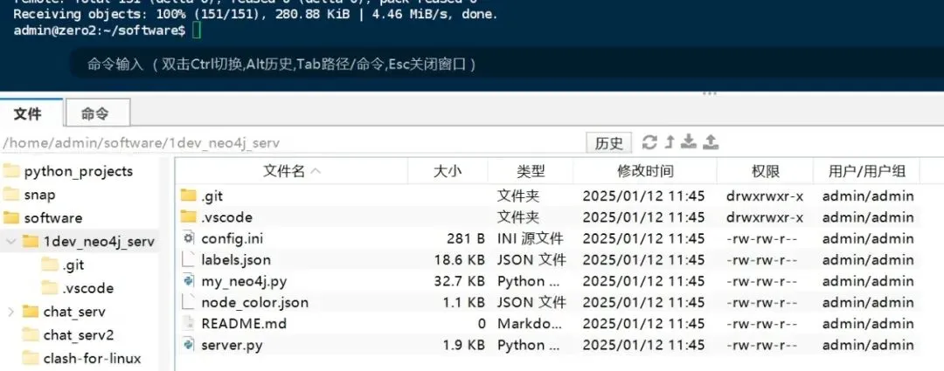944x371 pixels.
Task: Switch to the 文件 tab
Action: 28,113
